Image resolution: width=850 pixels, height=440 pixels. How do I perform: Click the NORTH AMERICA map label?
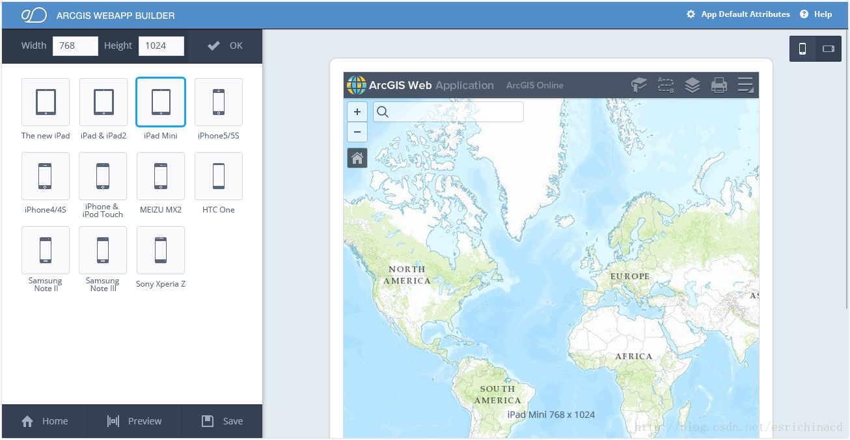click(x=407, y=275)
